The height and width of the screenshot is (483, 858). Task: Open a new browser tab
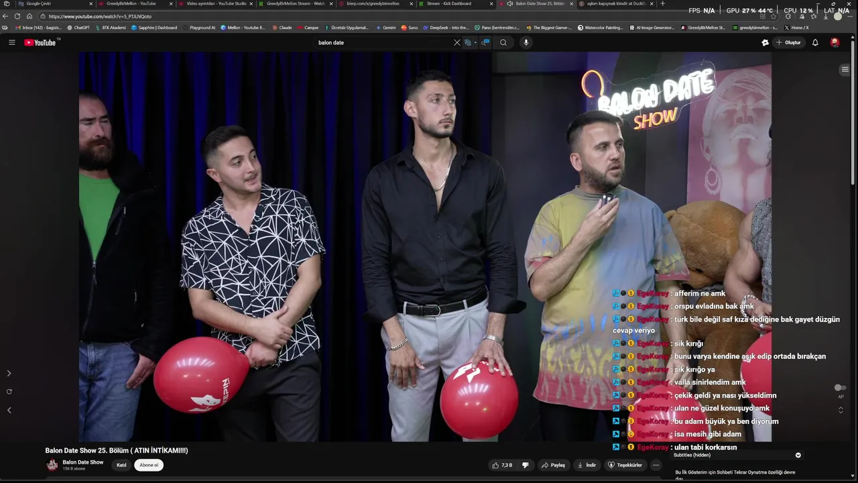(663, 3)
